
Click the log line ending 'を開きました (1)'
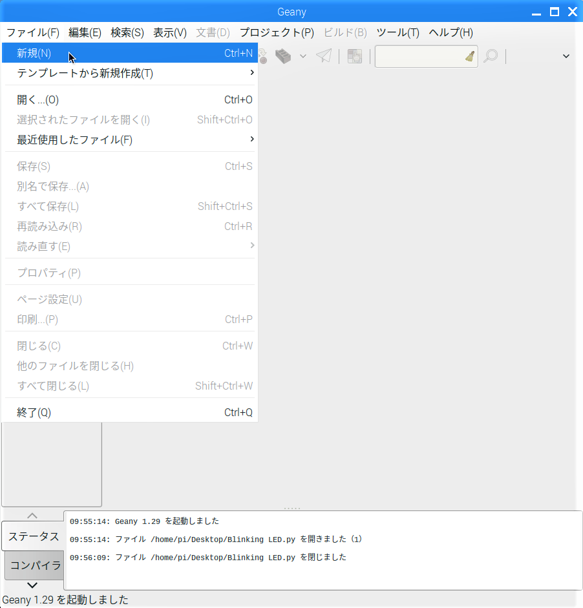click(216, 540)
